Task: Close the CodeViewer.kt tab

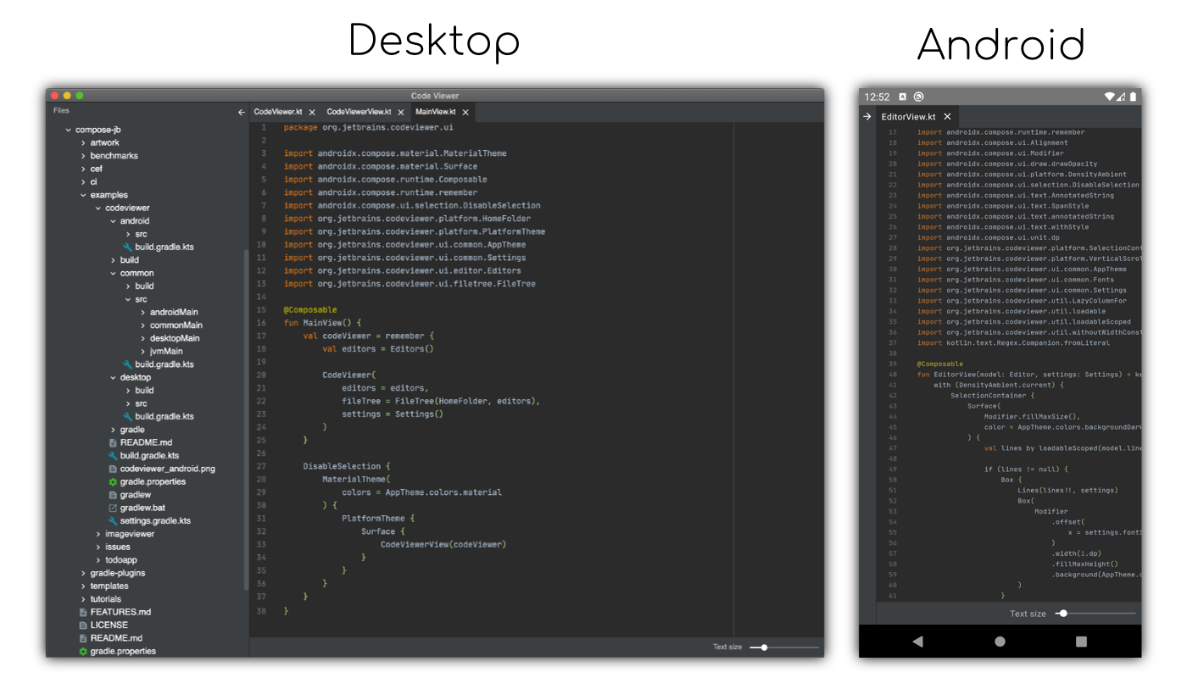Action: click(312, 112)
